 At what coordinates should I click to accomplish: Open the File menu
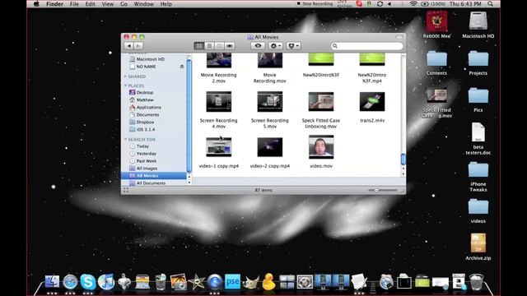(74, 4)
